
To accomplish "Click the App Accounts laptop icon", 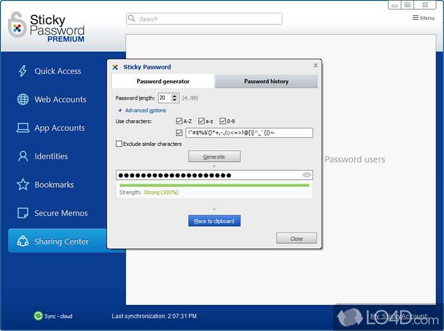I will 23,128.
